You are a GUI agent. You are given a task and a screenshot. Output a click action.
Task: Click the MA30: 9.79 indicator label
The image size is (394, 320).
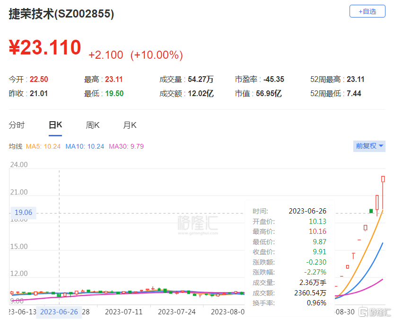pos(126,146)
